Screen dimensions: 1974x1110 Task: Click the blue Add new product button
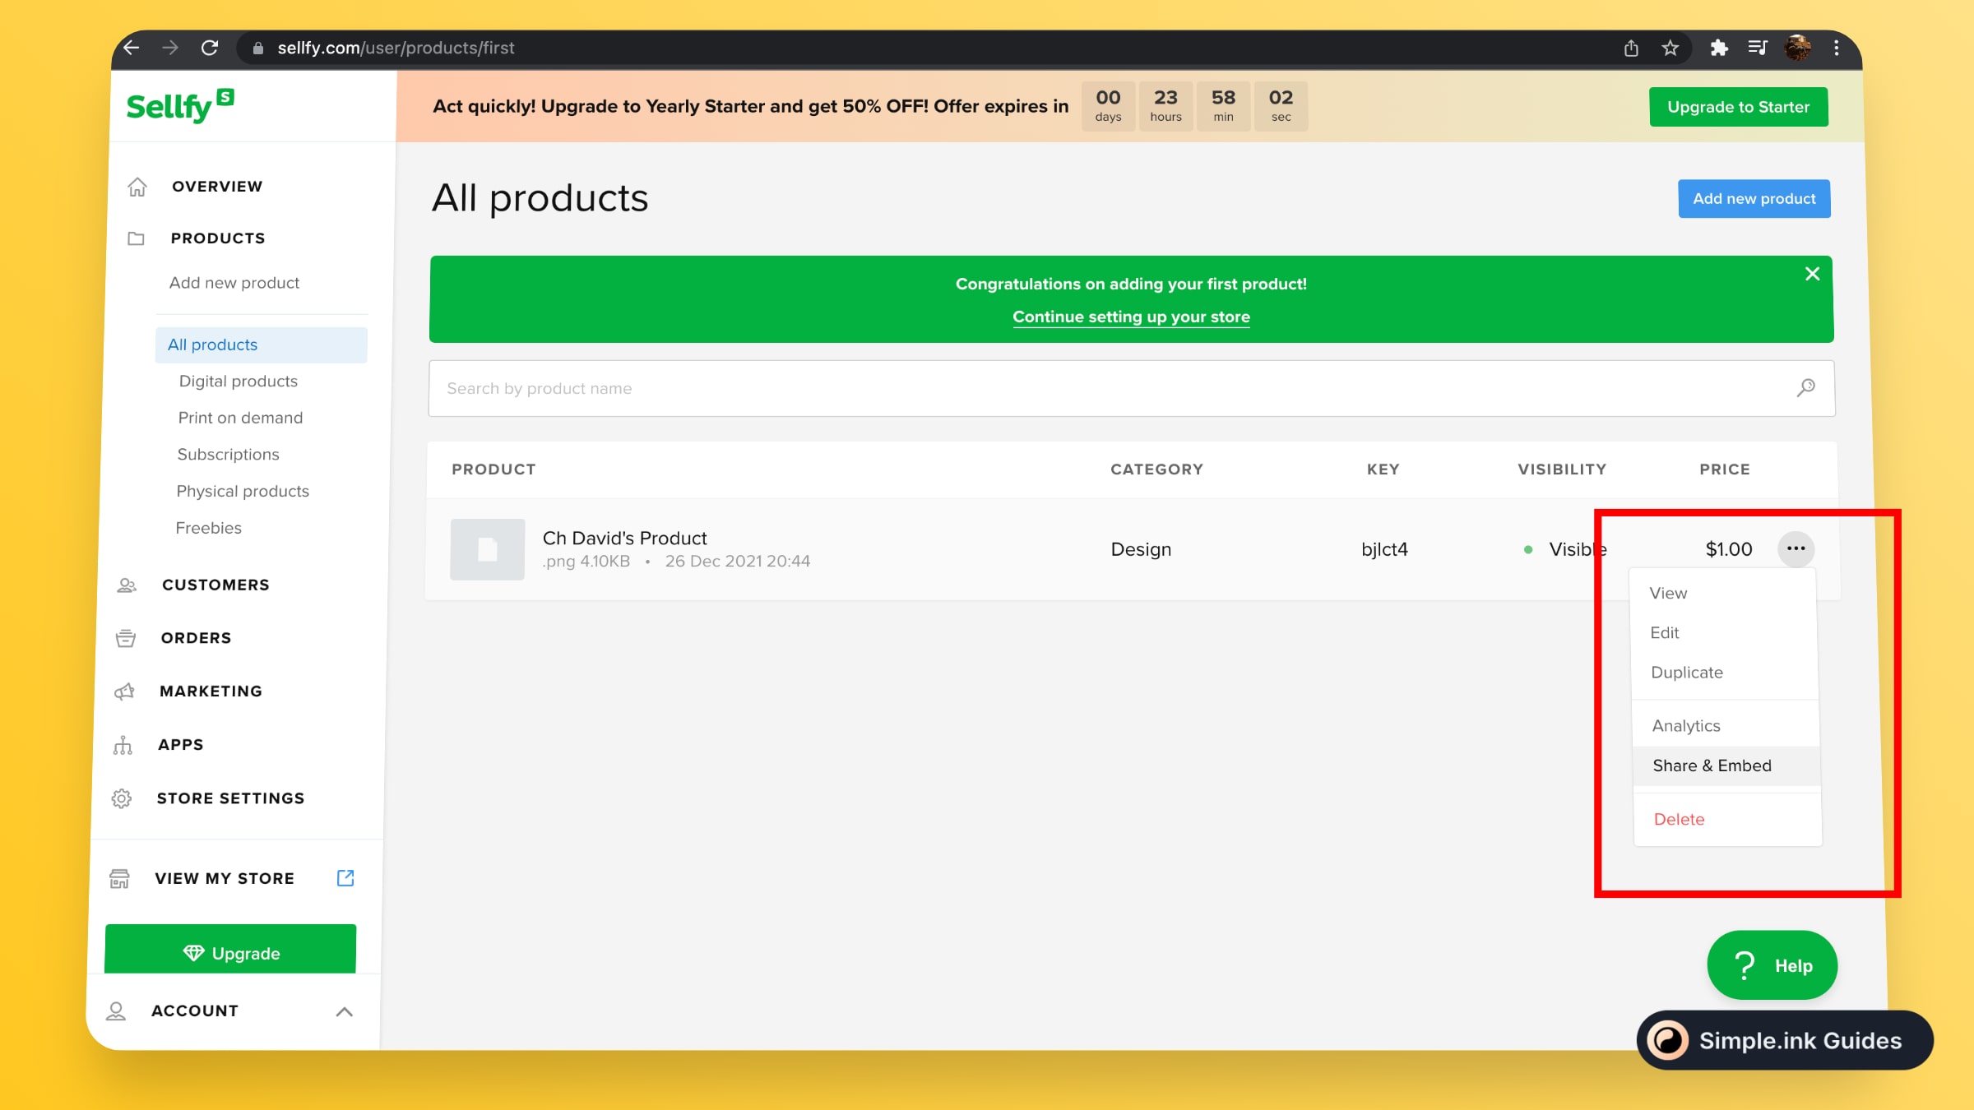pyautogui.click(x=1754, y=199)
